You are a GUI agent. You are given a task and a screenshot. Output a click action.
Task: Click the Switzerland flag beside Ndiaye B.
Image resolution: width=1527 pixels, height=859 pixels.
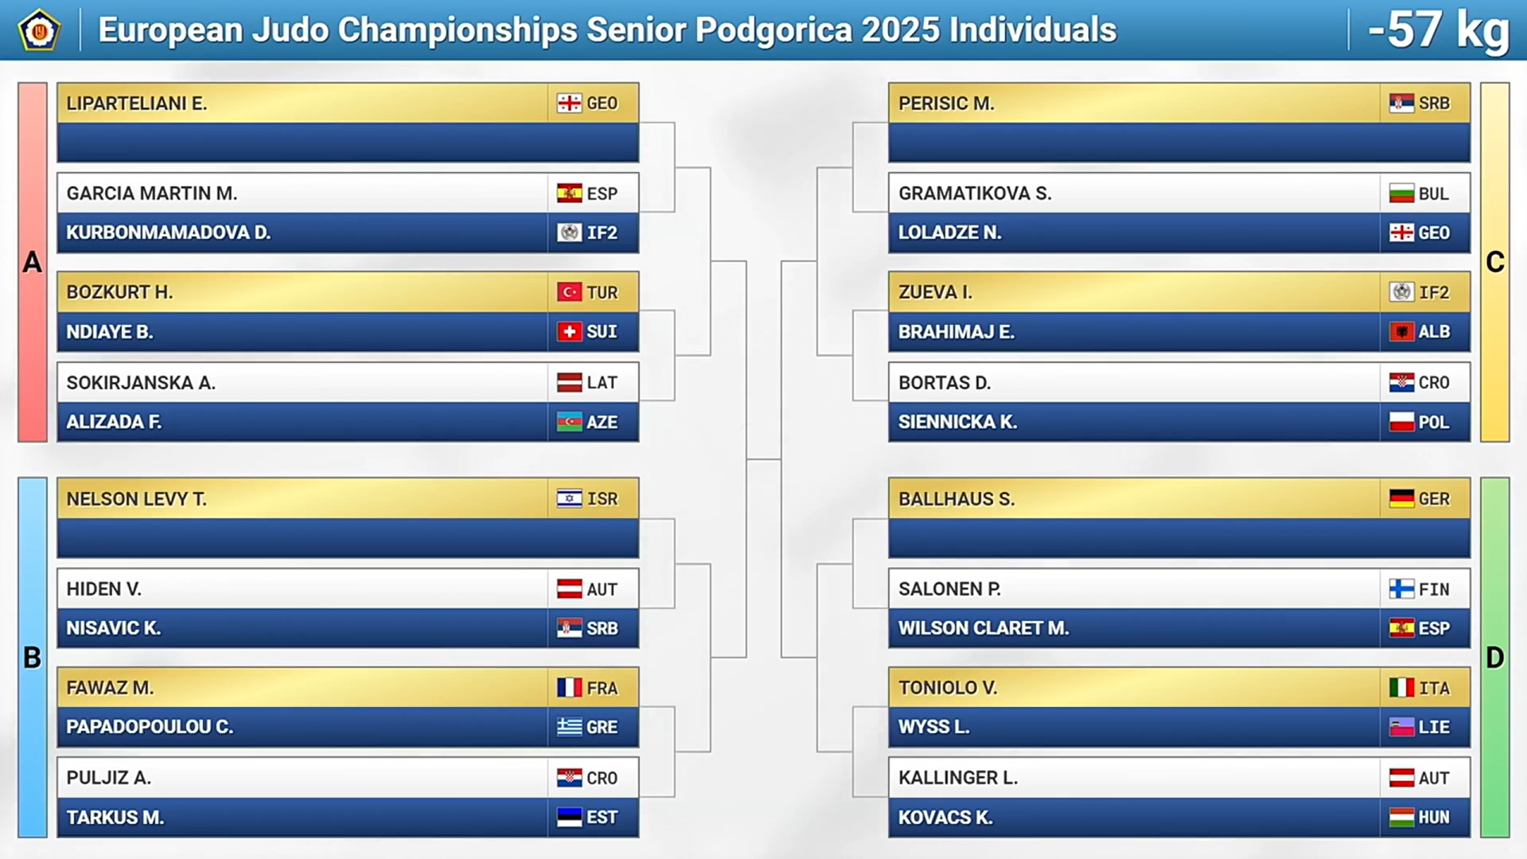pos(569,332)
